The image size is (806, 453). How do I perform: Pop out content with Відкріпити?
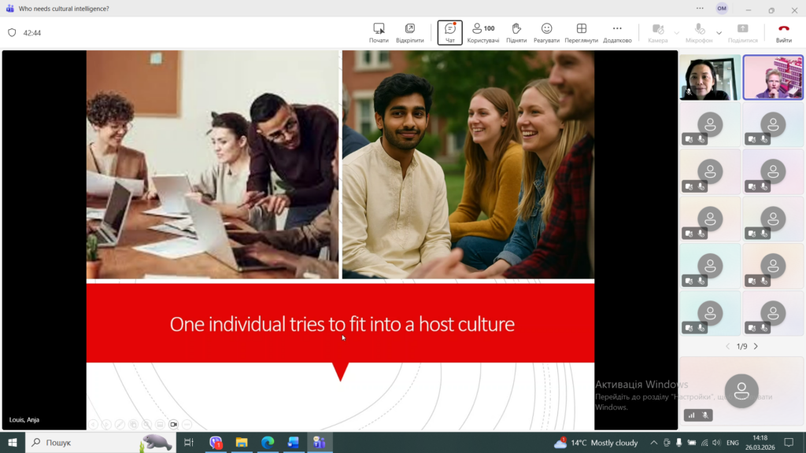409,32
